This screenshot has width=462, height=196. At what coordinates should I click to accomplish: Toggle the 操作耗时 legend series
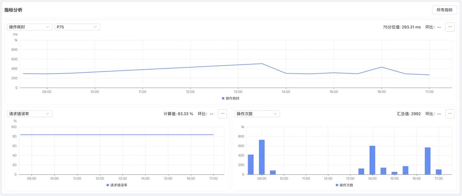(231, 98)
